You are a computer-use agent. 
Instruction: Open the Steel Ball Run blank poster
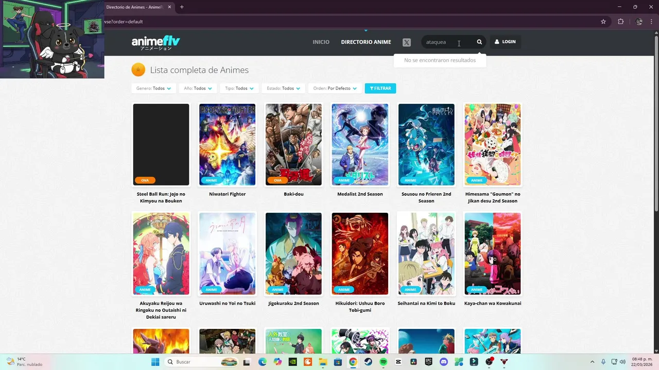(x=161, y=144)
